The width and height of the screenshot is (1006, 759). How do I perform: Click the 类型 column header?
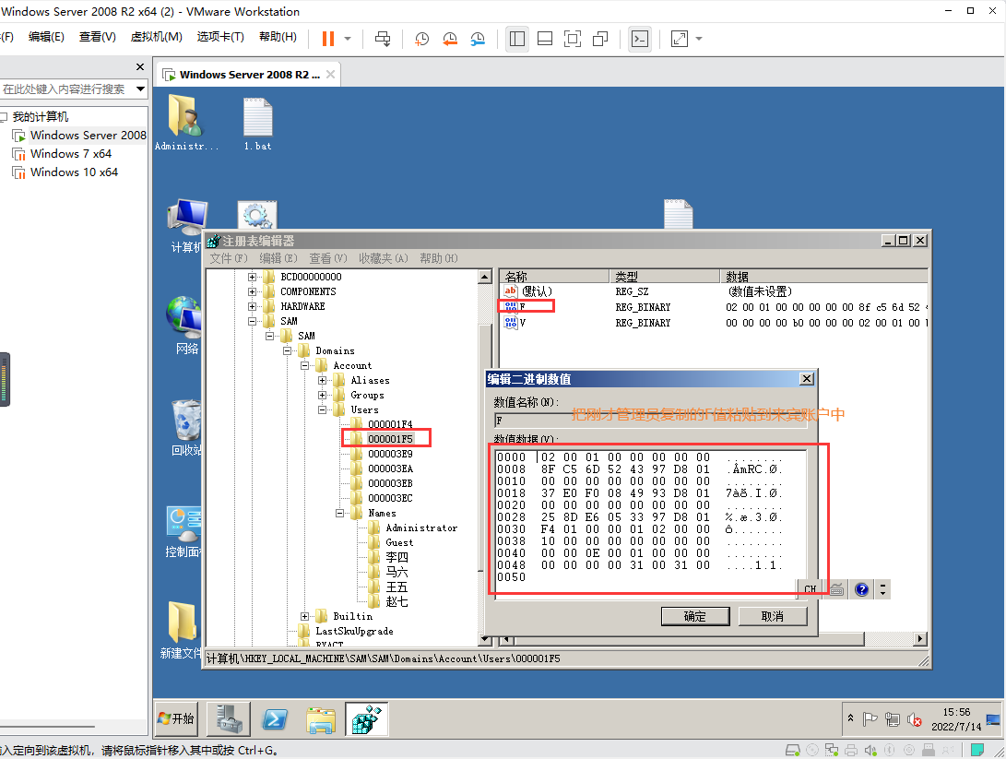(665, 277)
